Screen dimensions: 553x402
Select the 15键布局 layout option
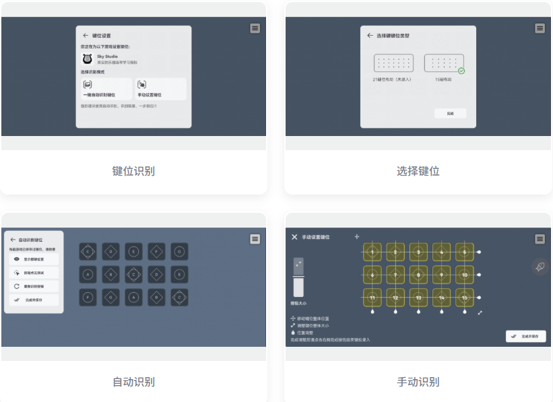pyautogui.click(x=444, y=62)
